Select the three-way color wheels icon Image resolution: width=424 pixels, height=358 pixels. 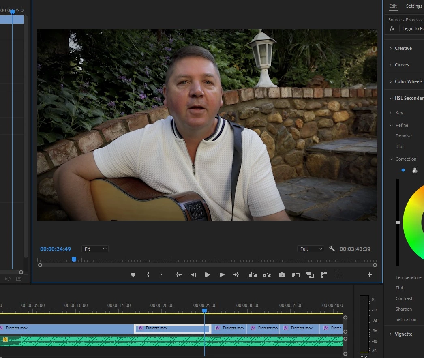[x=415, y=170]
